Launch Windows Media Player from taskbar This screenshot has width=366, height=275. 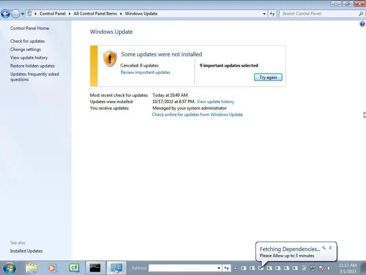click(x=52, y=268)
